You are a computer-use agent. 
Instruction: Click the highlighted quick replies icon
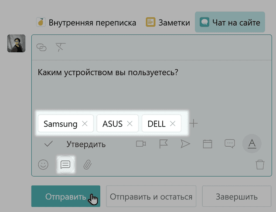pyautogui.click(x=65, y=165)
